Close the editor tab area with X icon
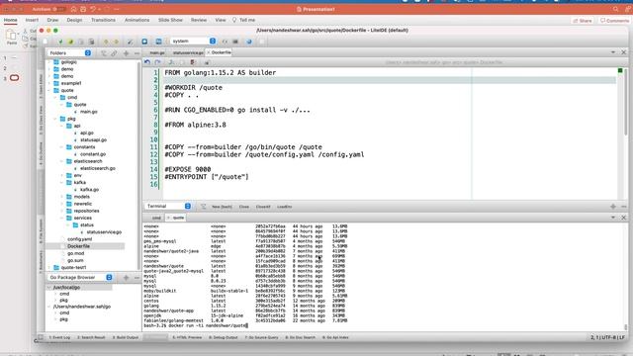633x356 pixels. [623, 52]
